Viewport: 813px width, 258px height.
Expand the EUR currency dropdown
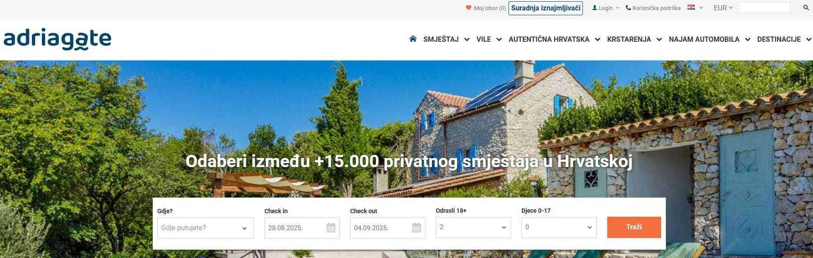click(x=723, y=8)
